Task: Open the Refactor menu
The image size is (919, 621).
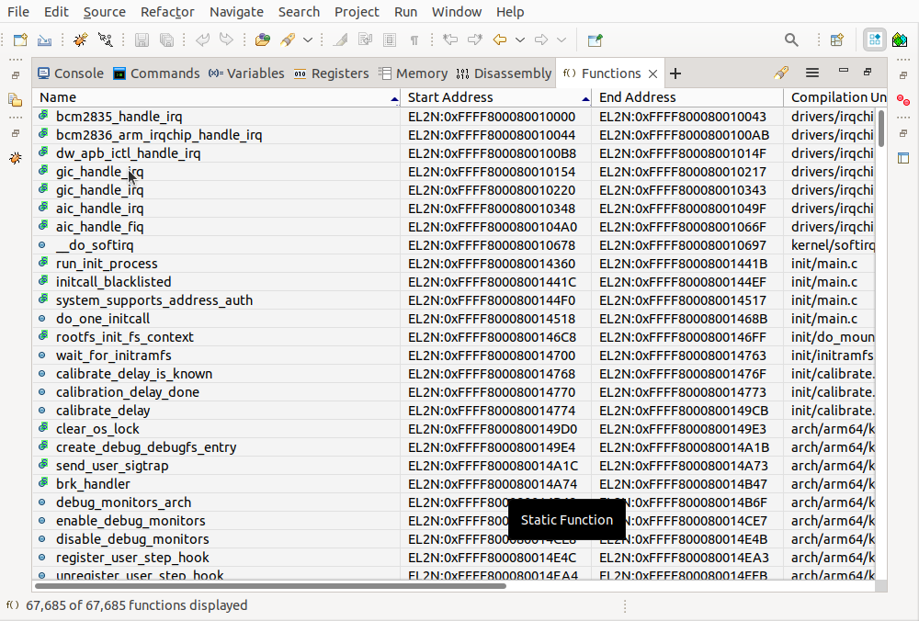Action: pyautogui.click(x=167, y=12)
